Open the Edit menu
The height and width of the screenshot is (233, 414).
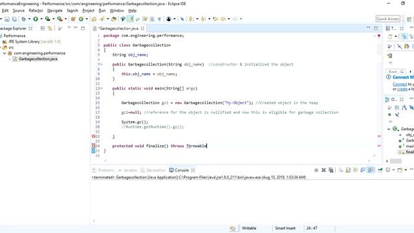[x=5, y=10]
